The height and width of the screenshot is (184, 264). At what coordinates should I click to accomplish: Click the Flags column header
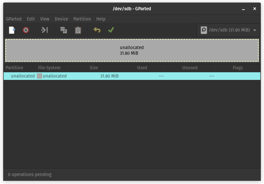pyautogui.click(x=238, y=68)
